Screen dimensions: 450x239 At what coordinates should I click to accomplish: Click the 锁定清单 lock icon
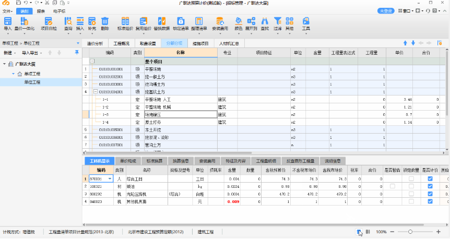click(181, 23)
